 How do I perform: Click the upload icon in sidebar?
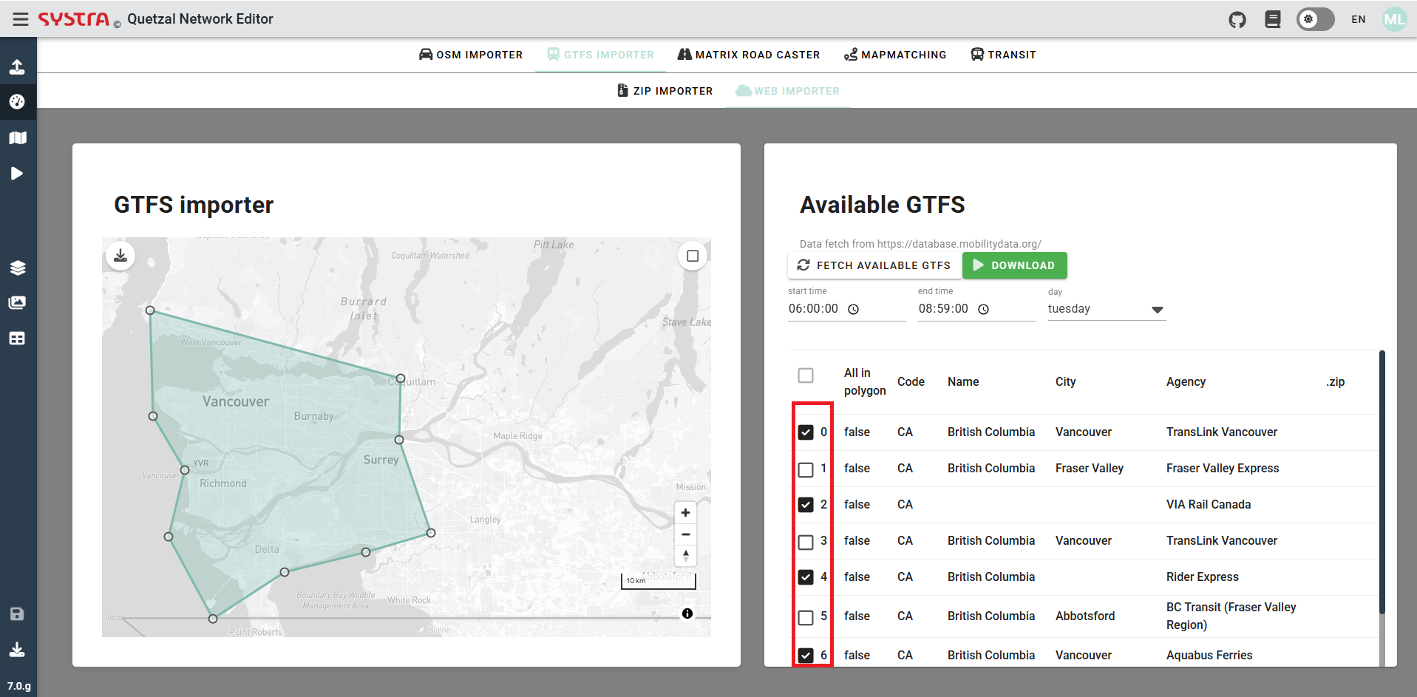coord(17,67)
